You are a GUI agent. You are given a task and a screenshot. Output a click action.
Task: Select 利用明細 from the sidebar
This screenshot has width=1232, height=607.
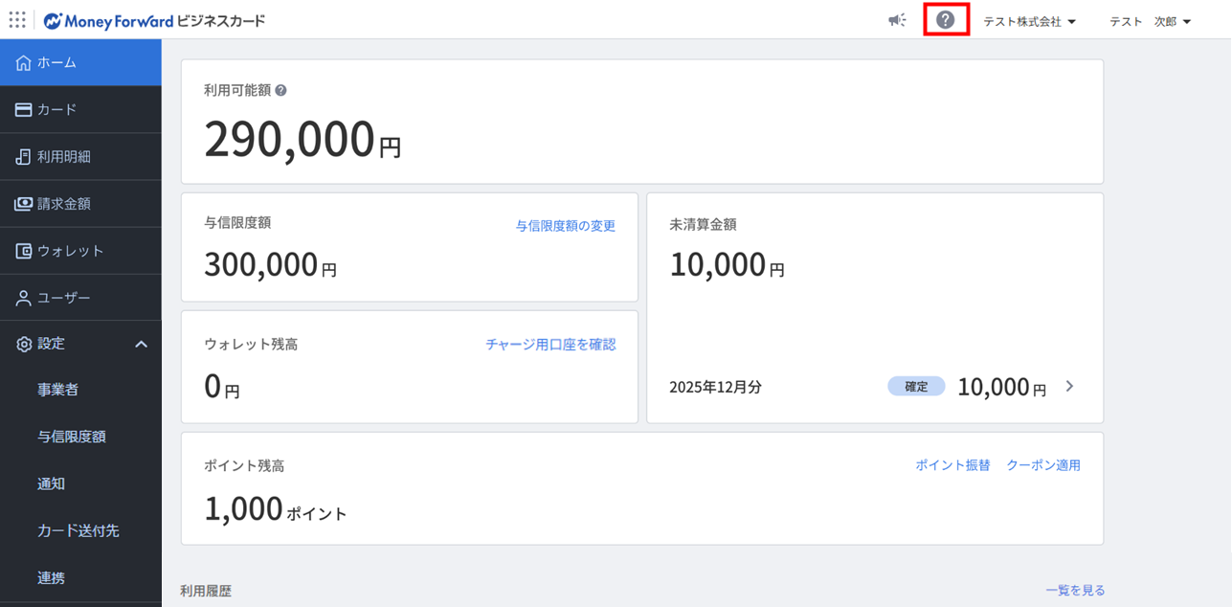[80, 157]
